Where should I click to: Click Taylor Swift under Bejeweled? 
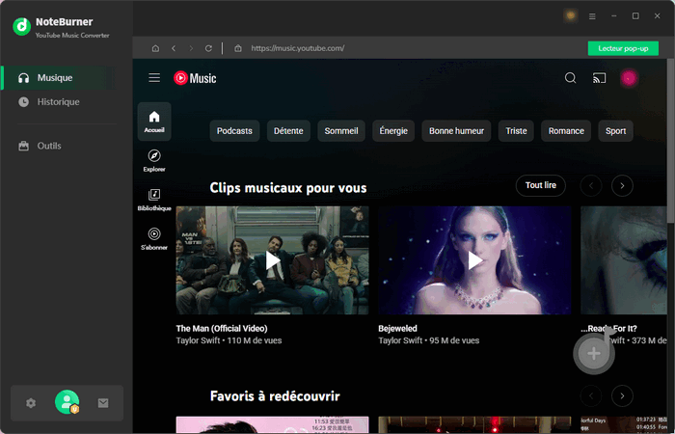(x=400, y=340)
